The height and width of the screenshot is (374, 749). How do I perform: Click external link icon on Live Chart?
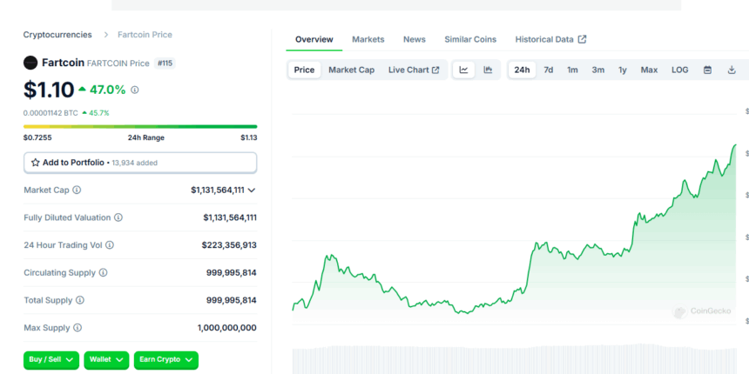435,70
